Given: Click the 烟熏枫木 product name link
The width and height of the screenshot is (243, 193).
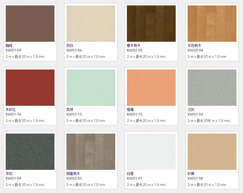Looking at the screenshot, I should coord(73,174).
